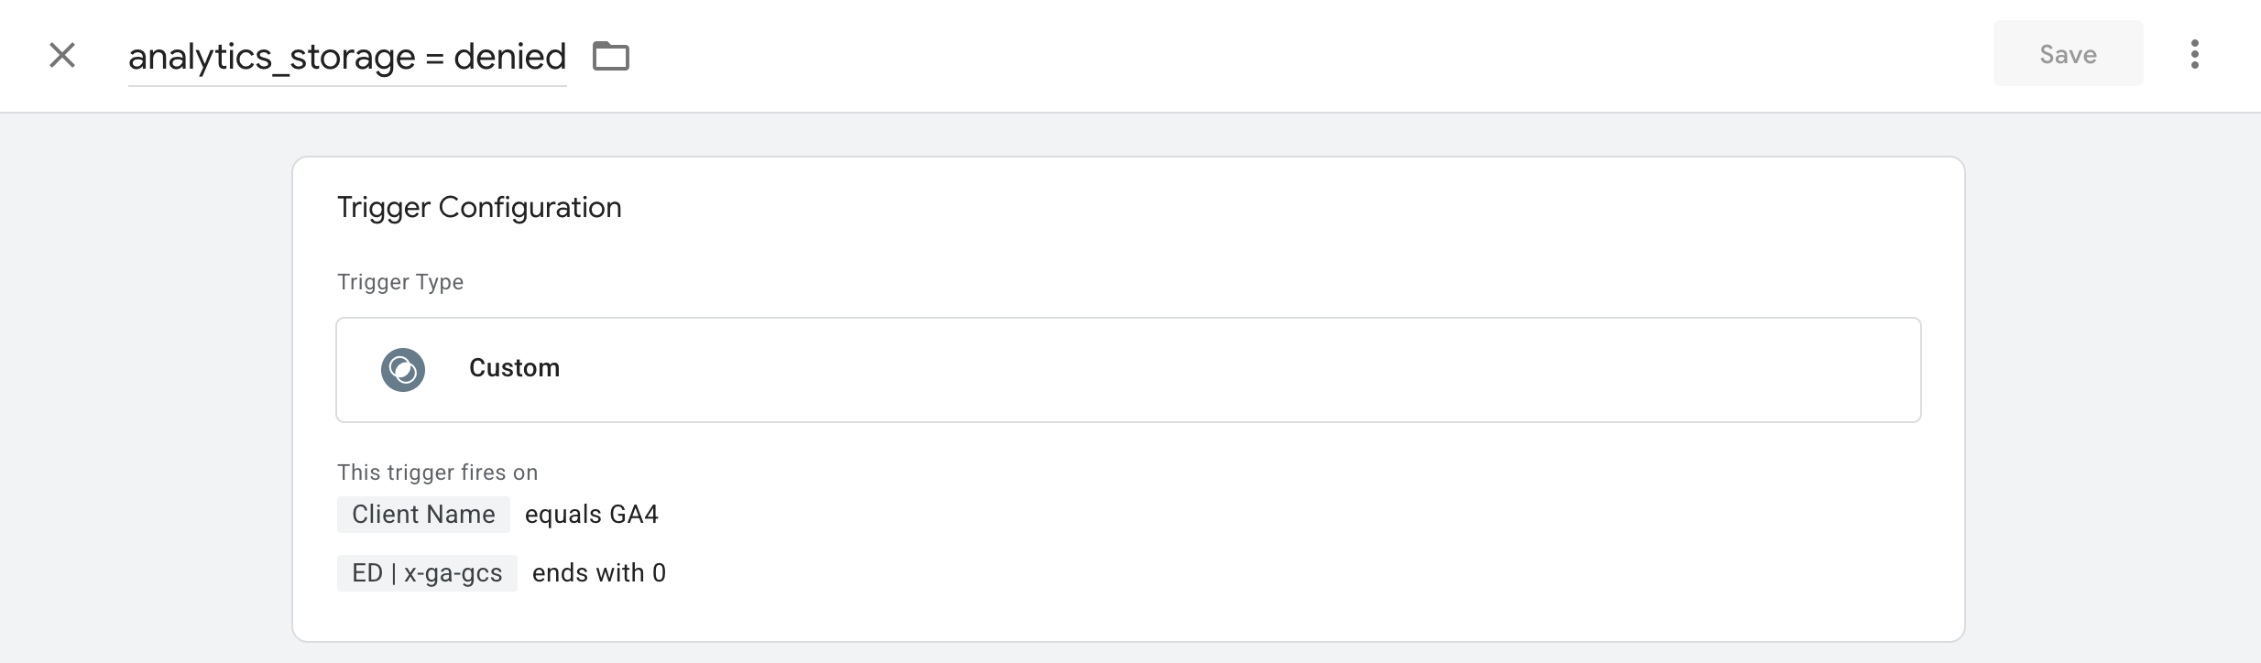Viewport: 2261px width, 663px height.
Task: Click the "Trigger Type" label
Action: point(400,282)
